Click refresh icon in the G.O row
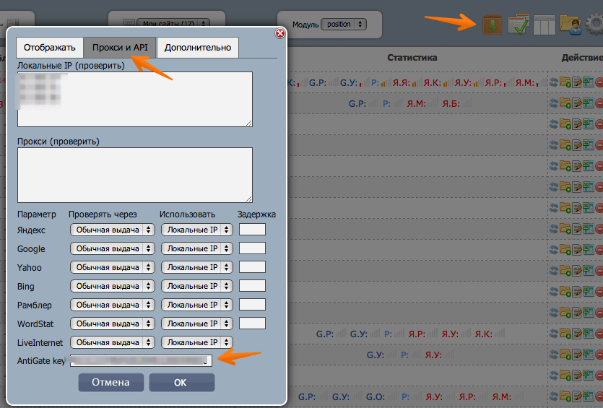The width and height of the screenshot is (603, 408). coord(554,396)
